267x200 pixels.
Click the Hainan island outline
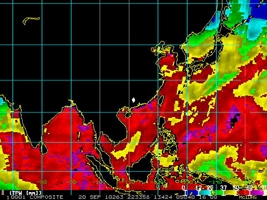pyautogui.click(x=128, y=115)
